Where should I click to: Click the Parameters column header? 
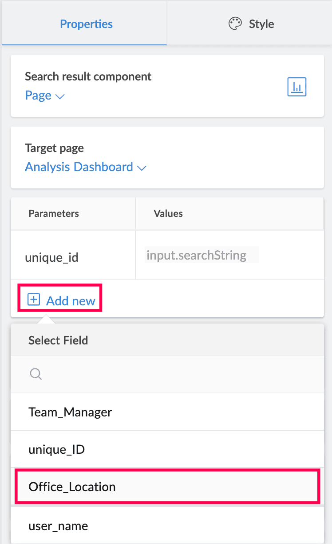tap(54, 213)
